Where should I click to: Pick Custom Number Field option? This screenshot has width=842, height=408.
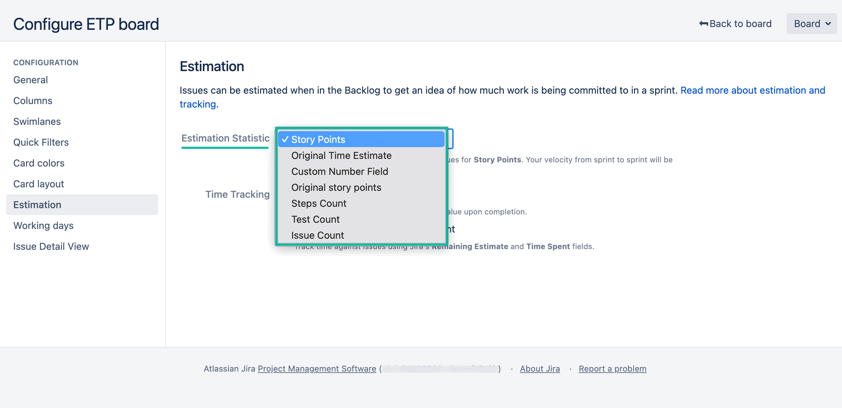(x=340, y=171)
